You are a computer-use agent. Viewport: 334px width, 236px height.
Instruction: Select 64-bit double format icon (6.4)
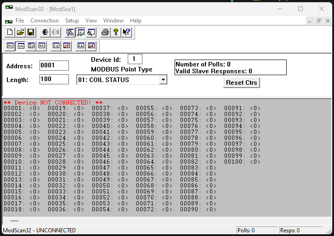coord(80,46)
